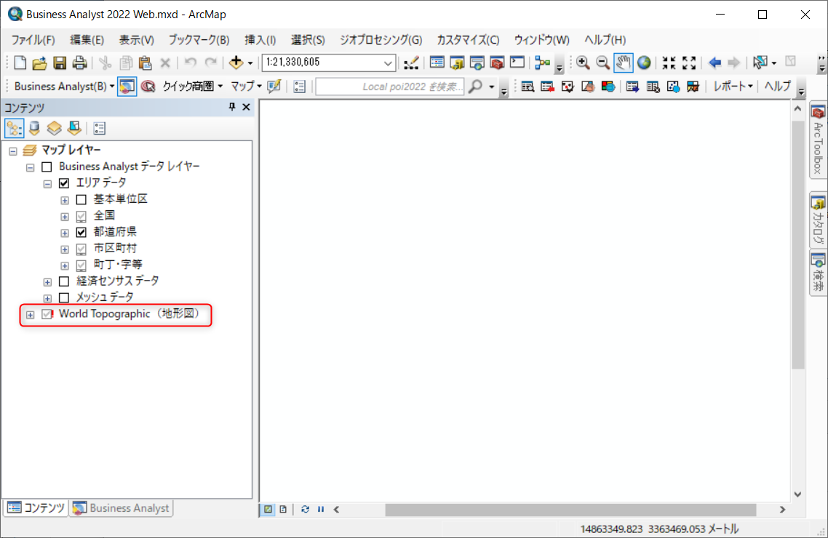Open the map scale dropdown
The image size is (828, 538).
point(388,63)
